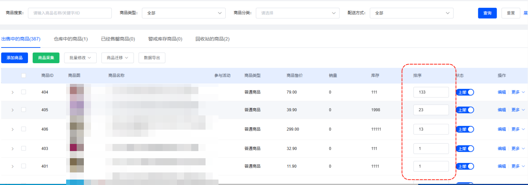Switch to 仓库中的商品 tab
The width and height of the screenshot is (528, 185).
coord(71,39)
